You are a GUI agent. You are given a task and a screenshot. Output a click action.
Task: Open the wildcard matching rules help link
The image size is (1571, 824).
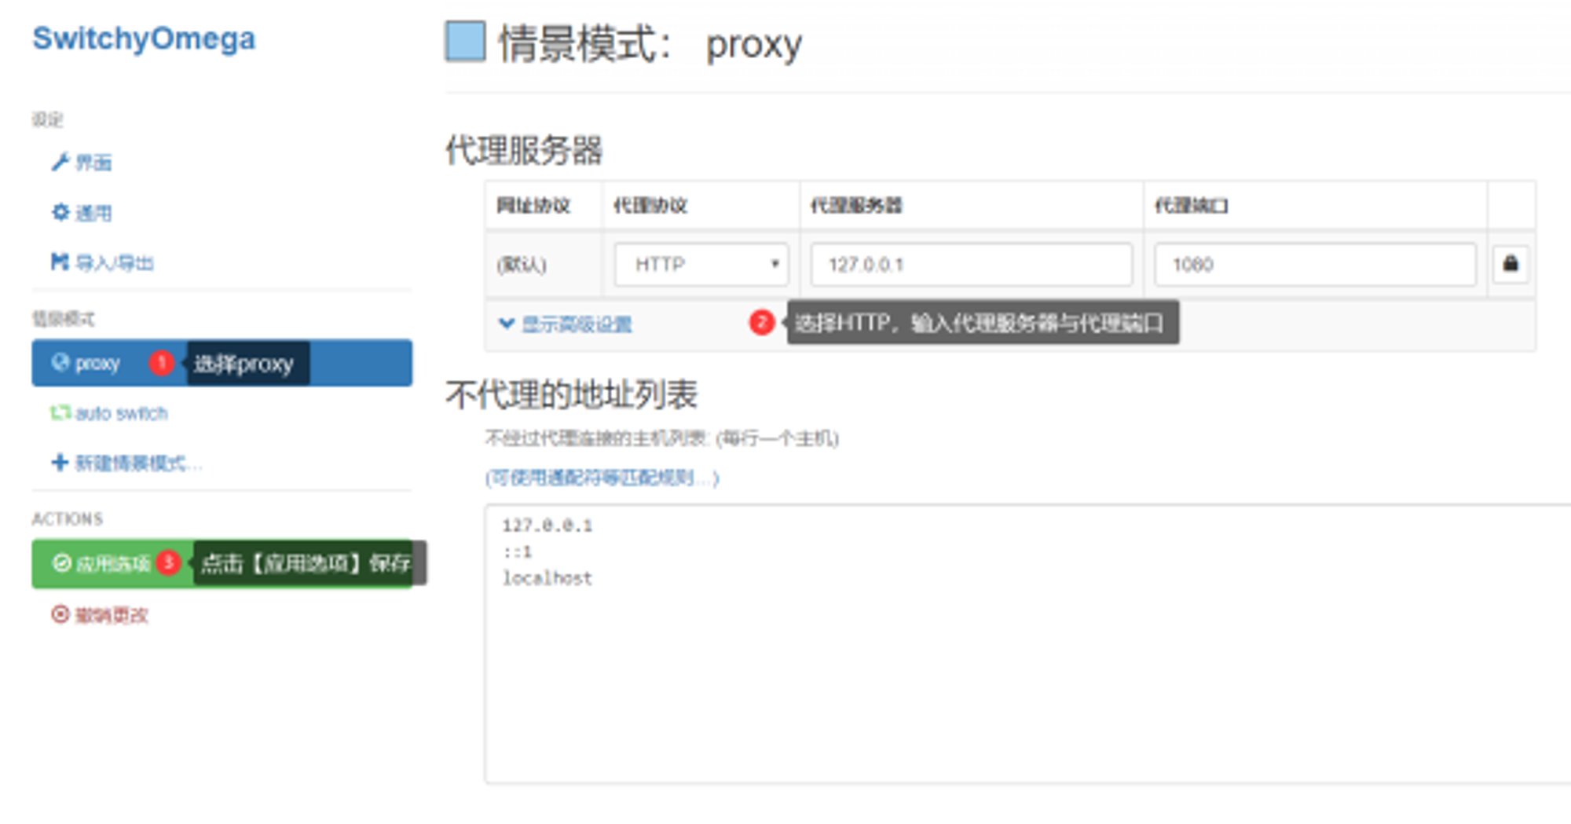point(602,478)
